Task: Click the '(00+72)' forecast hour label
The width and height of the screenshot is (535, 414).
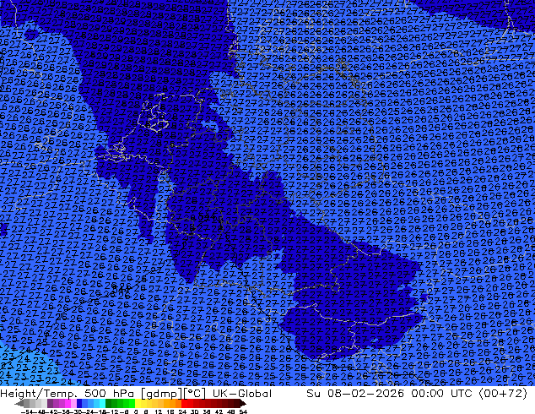Action: 504,394
